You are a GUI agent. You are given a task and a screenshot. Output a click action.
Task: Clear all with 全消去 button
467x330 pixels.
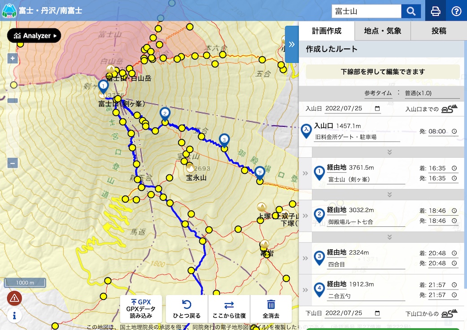271,308
